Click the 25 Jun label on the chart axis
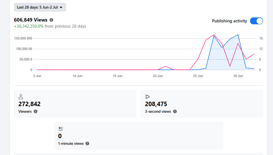The height and width of the screenshot is (155, 273). [x=198, y=76]
